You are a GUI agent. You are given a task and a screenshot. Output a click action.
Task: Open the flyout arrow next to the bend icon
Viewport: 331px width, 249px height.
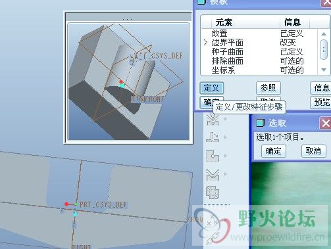coord(225,137)
